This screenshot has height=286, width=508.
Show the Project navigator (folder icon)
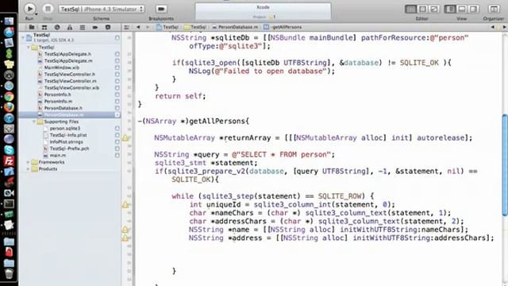tap(32, 27)
